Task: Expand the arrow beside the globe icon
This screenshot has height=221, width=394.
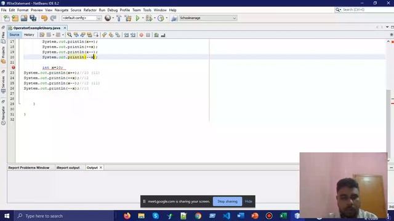Action: 113,18
